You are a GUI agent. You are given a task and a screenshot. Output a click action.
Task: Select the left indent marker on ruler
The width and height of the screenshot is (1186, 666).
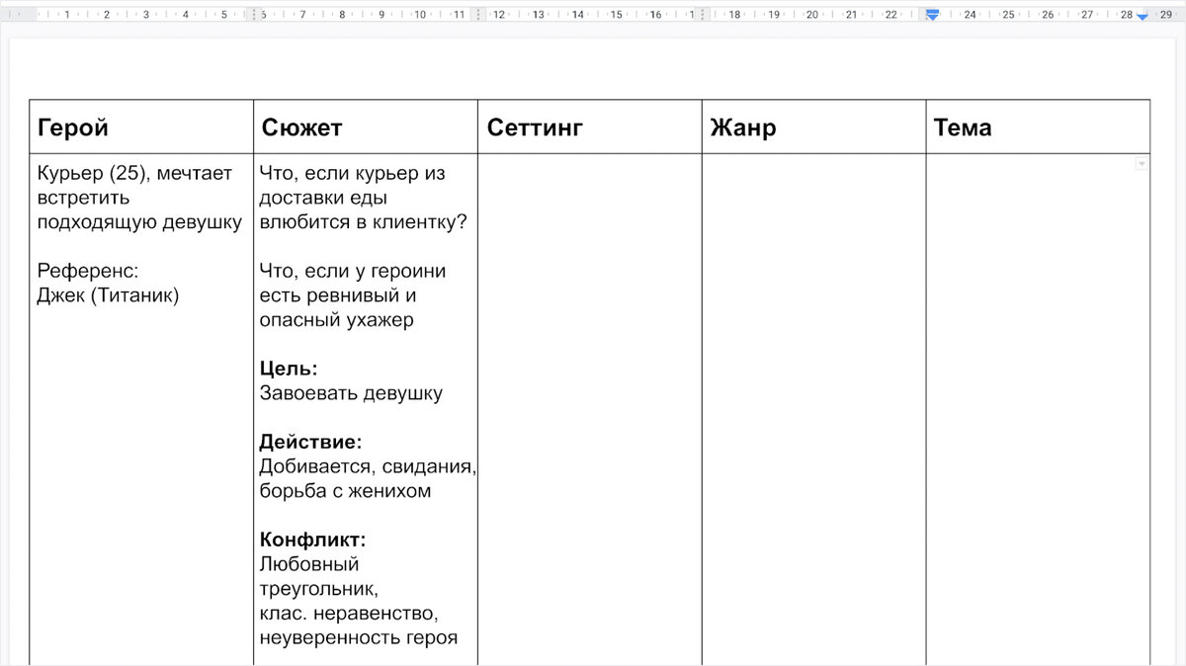[931, 15]
